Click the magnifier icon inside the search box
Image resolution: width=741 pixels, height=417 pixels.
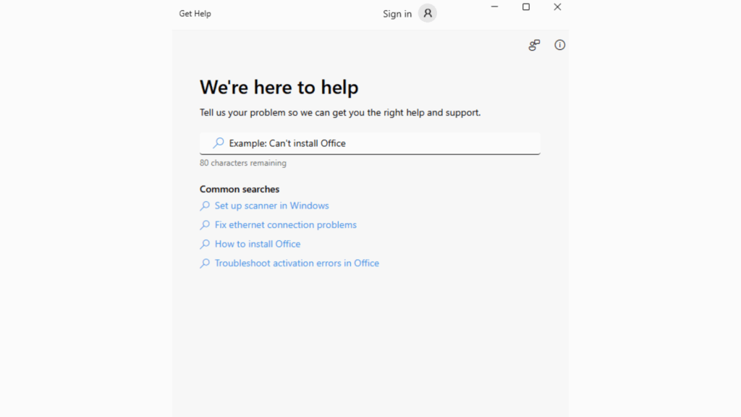click(218, 143)
